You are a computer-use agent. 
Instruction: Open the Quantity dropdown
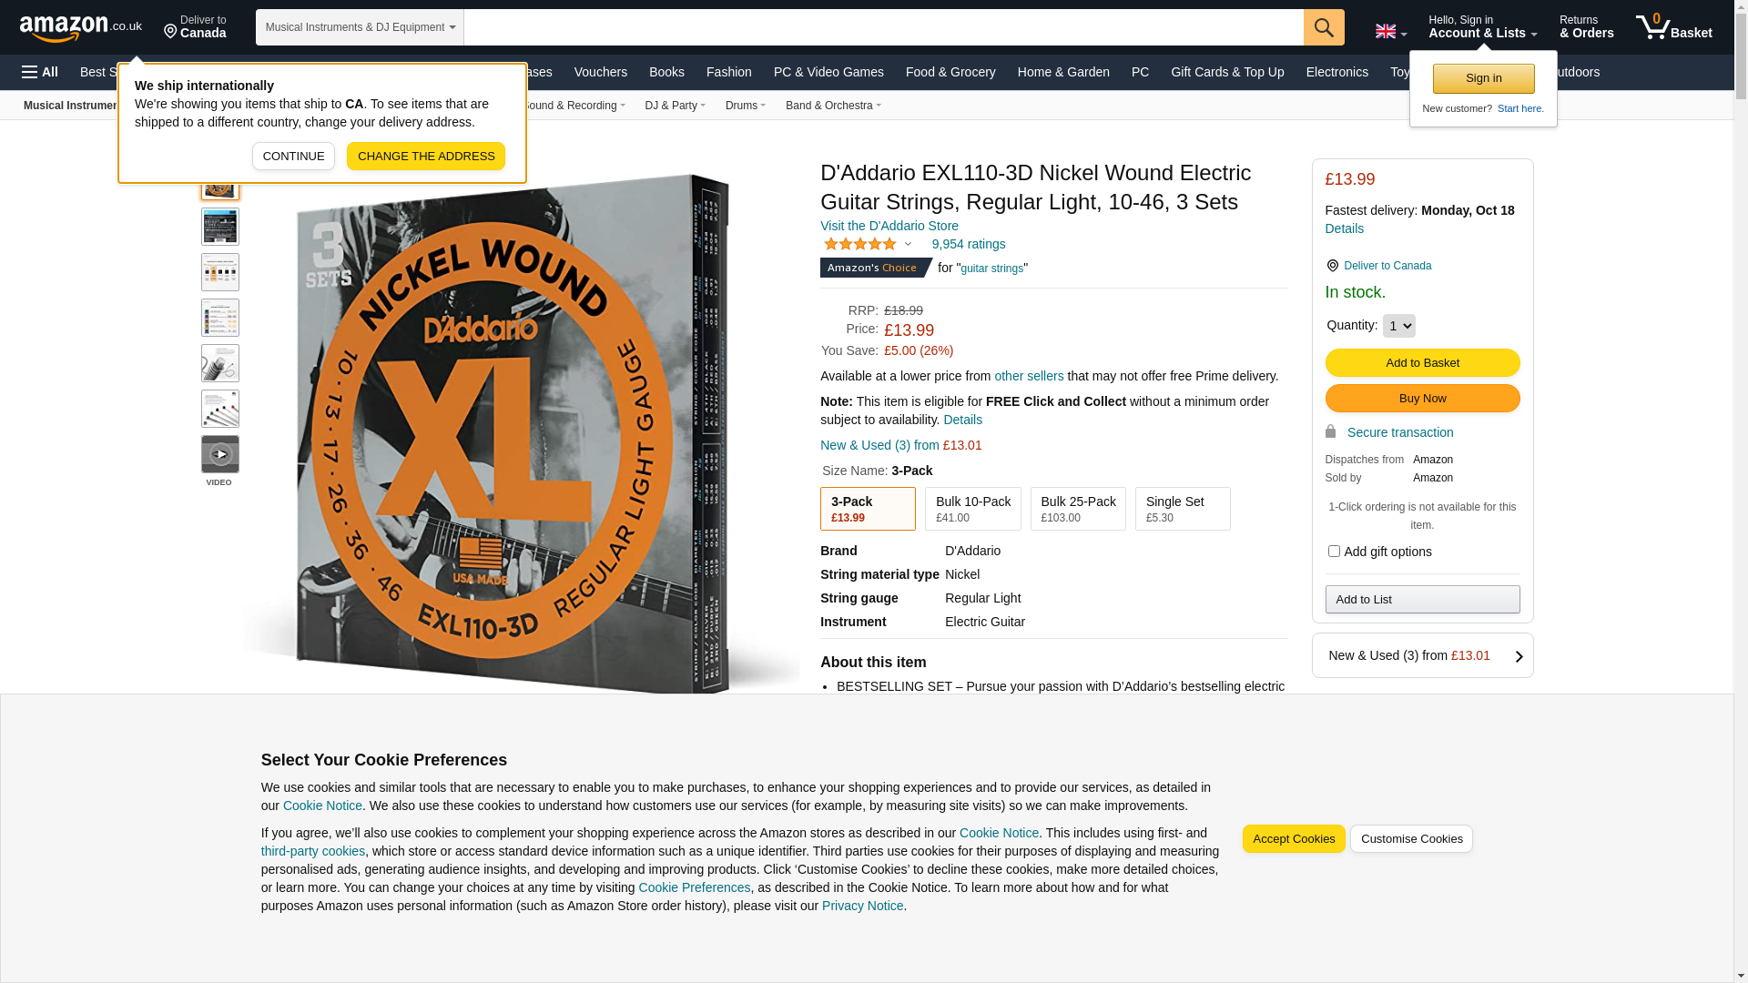[x=1398, y=326]
